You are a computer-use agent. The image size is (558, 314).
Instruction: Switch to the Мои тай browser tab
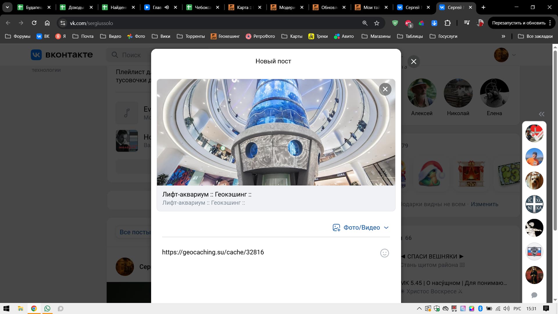[371, 8]
